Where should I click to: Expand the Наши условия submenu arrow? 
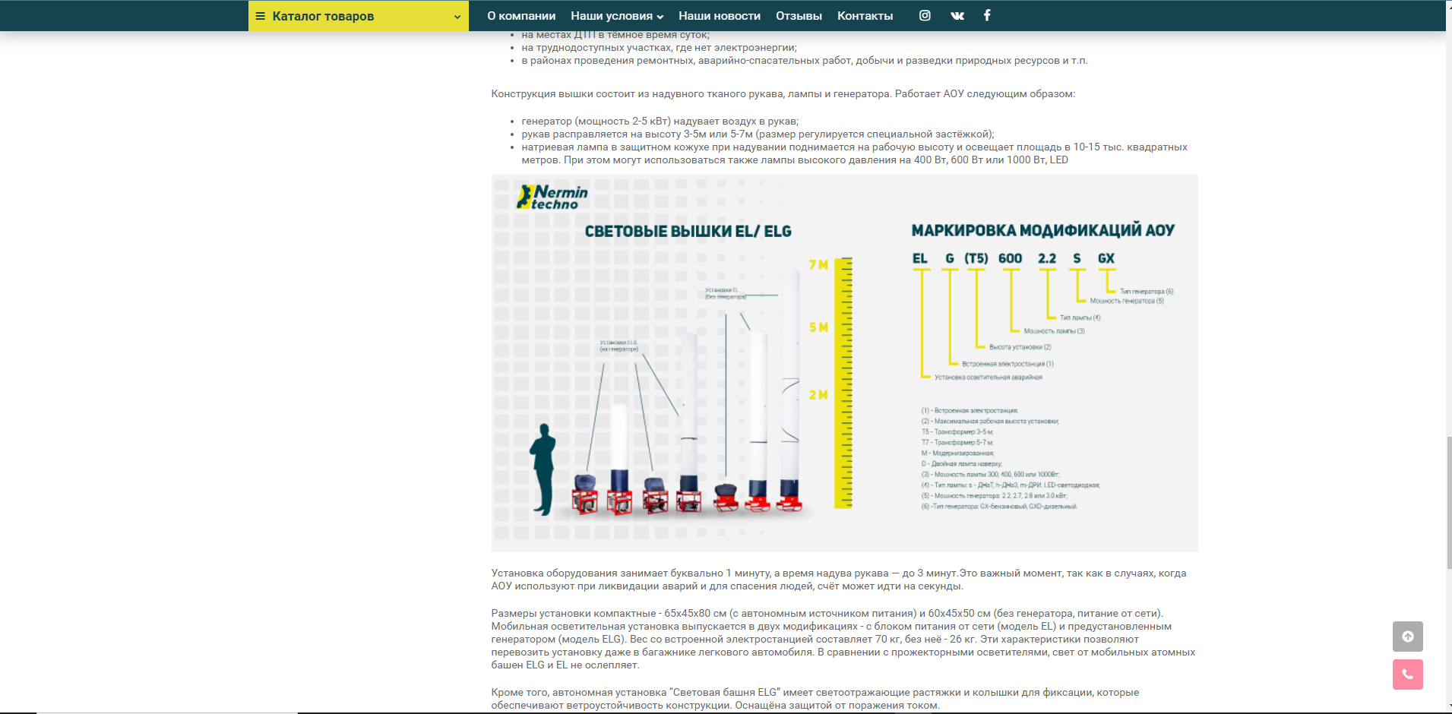[660, 17]
